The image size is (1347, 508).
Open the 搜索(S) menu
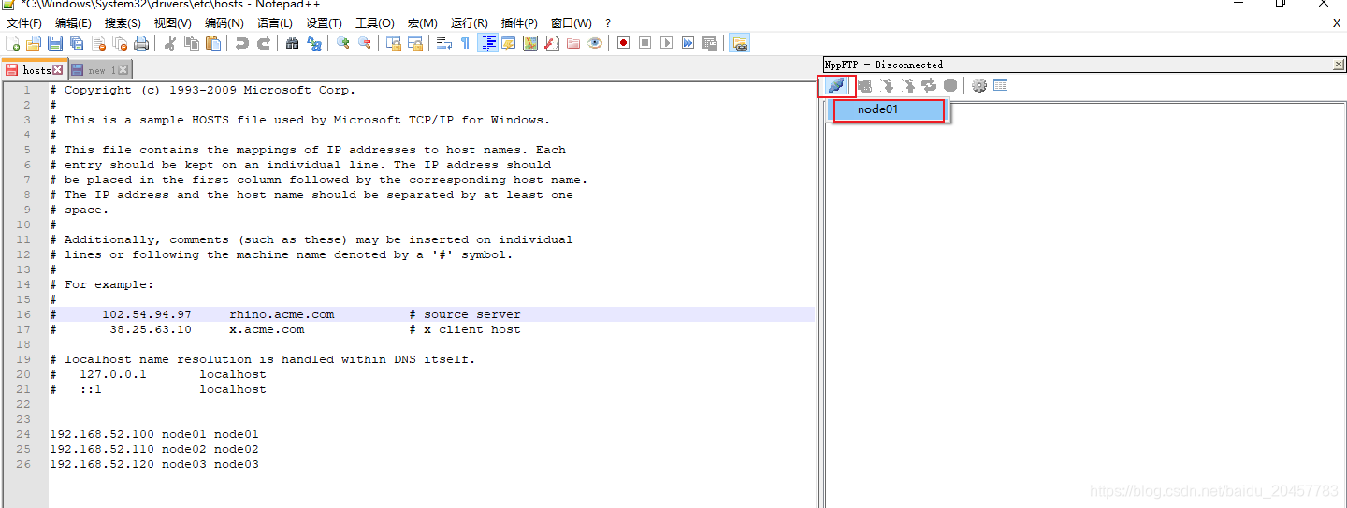click(123, 22)
